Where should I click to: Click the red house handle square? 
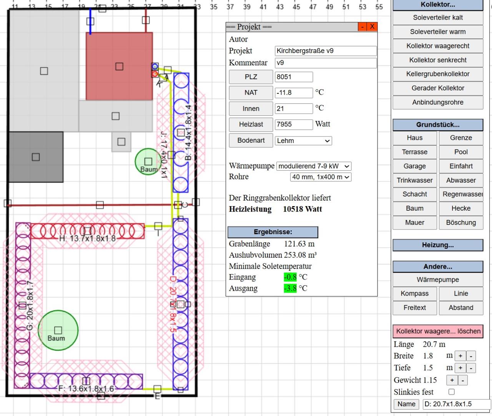(119, 66)
